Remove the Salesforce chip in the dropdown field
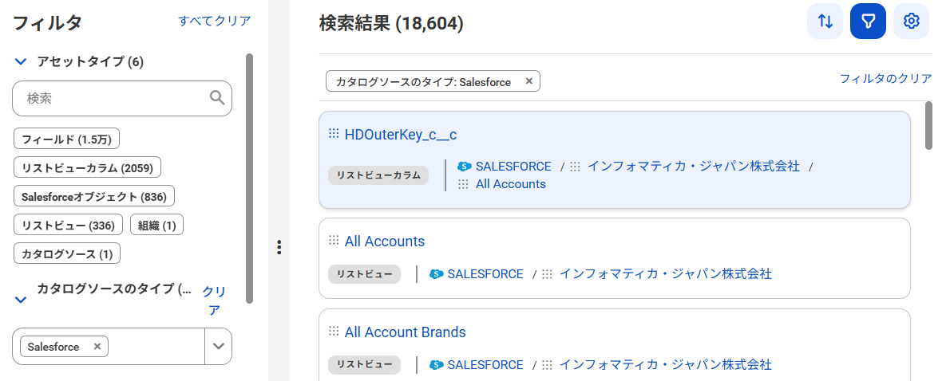The height and width of the screenshot is (381, 946). pos(97,347)
